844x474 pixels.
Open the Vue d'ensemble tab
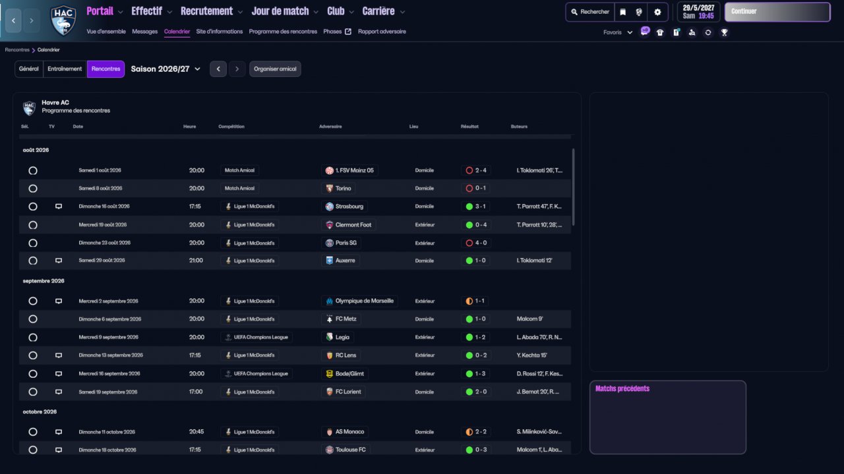click(x=106, y=32)
